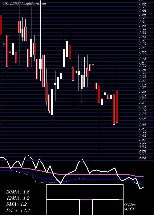Select the 1.2 price axis label
Image resolution: width=154 pixels, height=215 pixels.
tap(142, 103)
